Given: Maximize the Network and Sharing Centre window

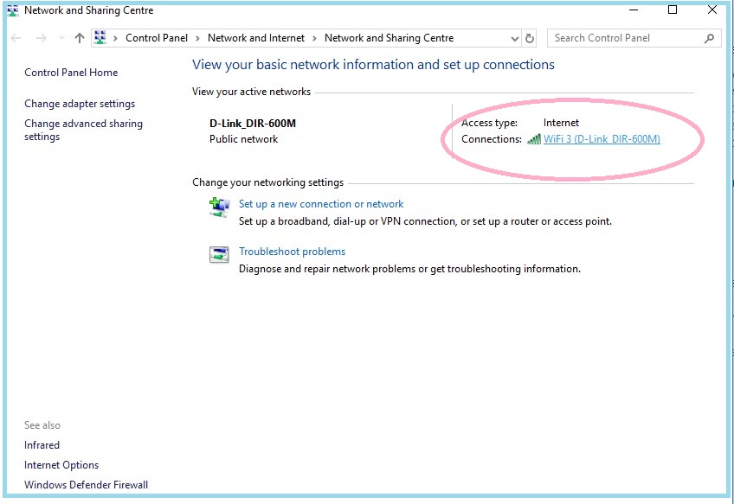Looking at the screenshot, I should [673, 10].
